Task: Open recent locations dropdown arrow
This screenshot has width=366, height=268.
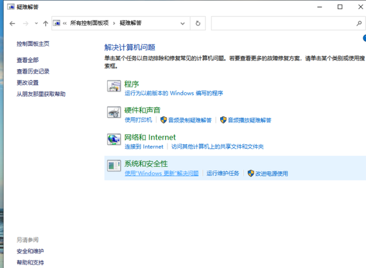Action: (36, 23)
